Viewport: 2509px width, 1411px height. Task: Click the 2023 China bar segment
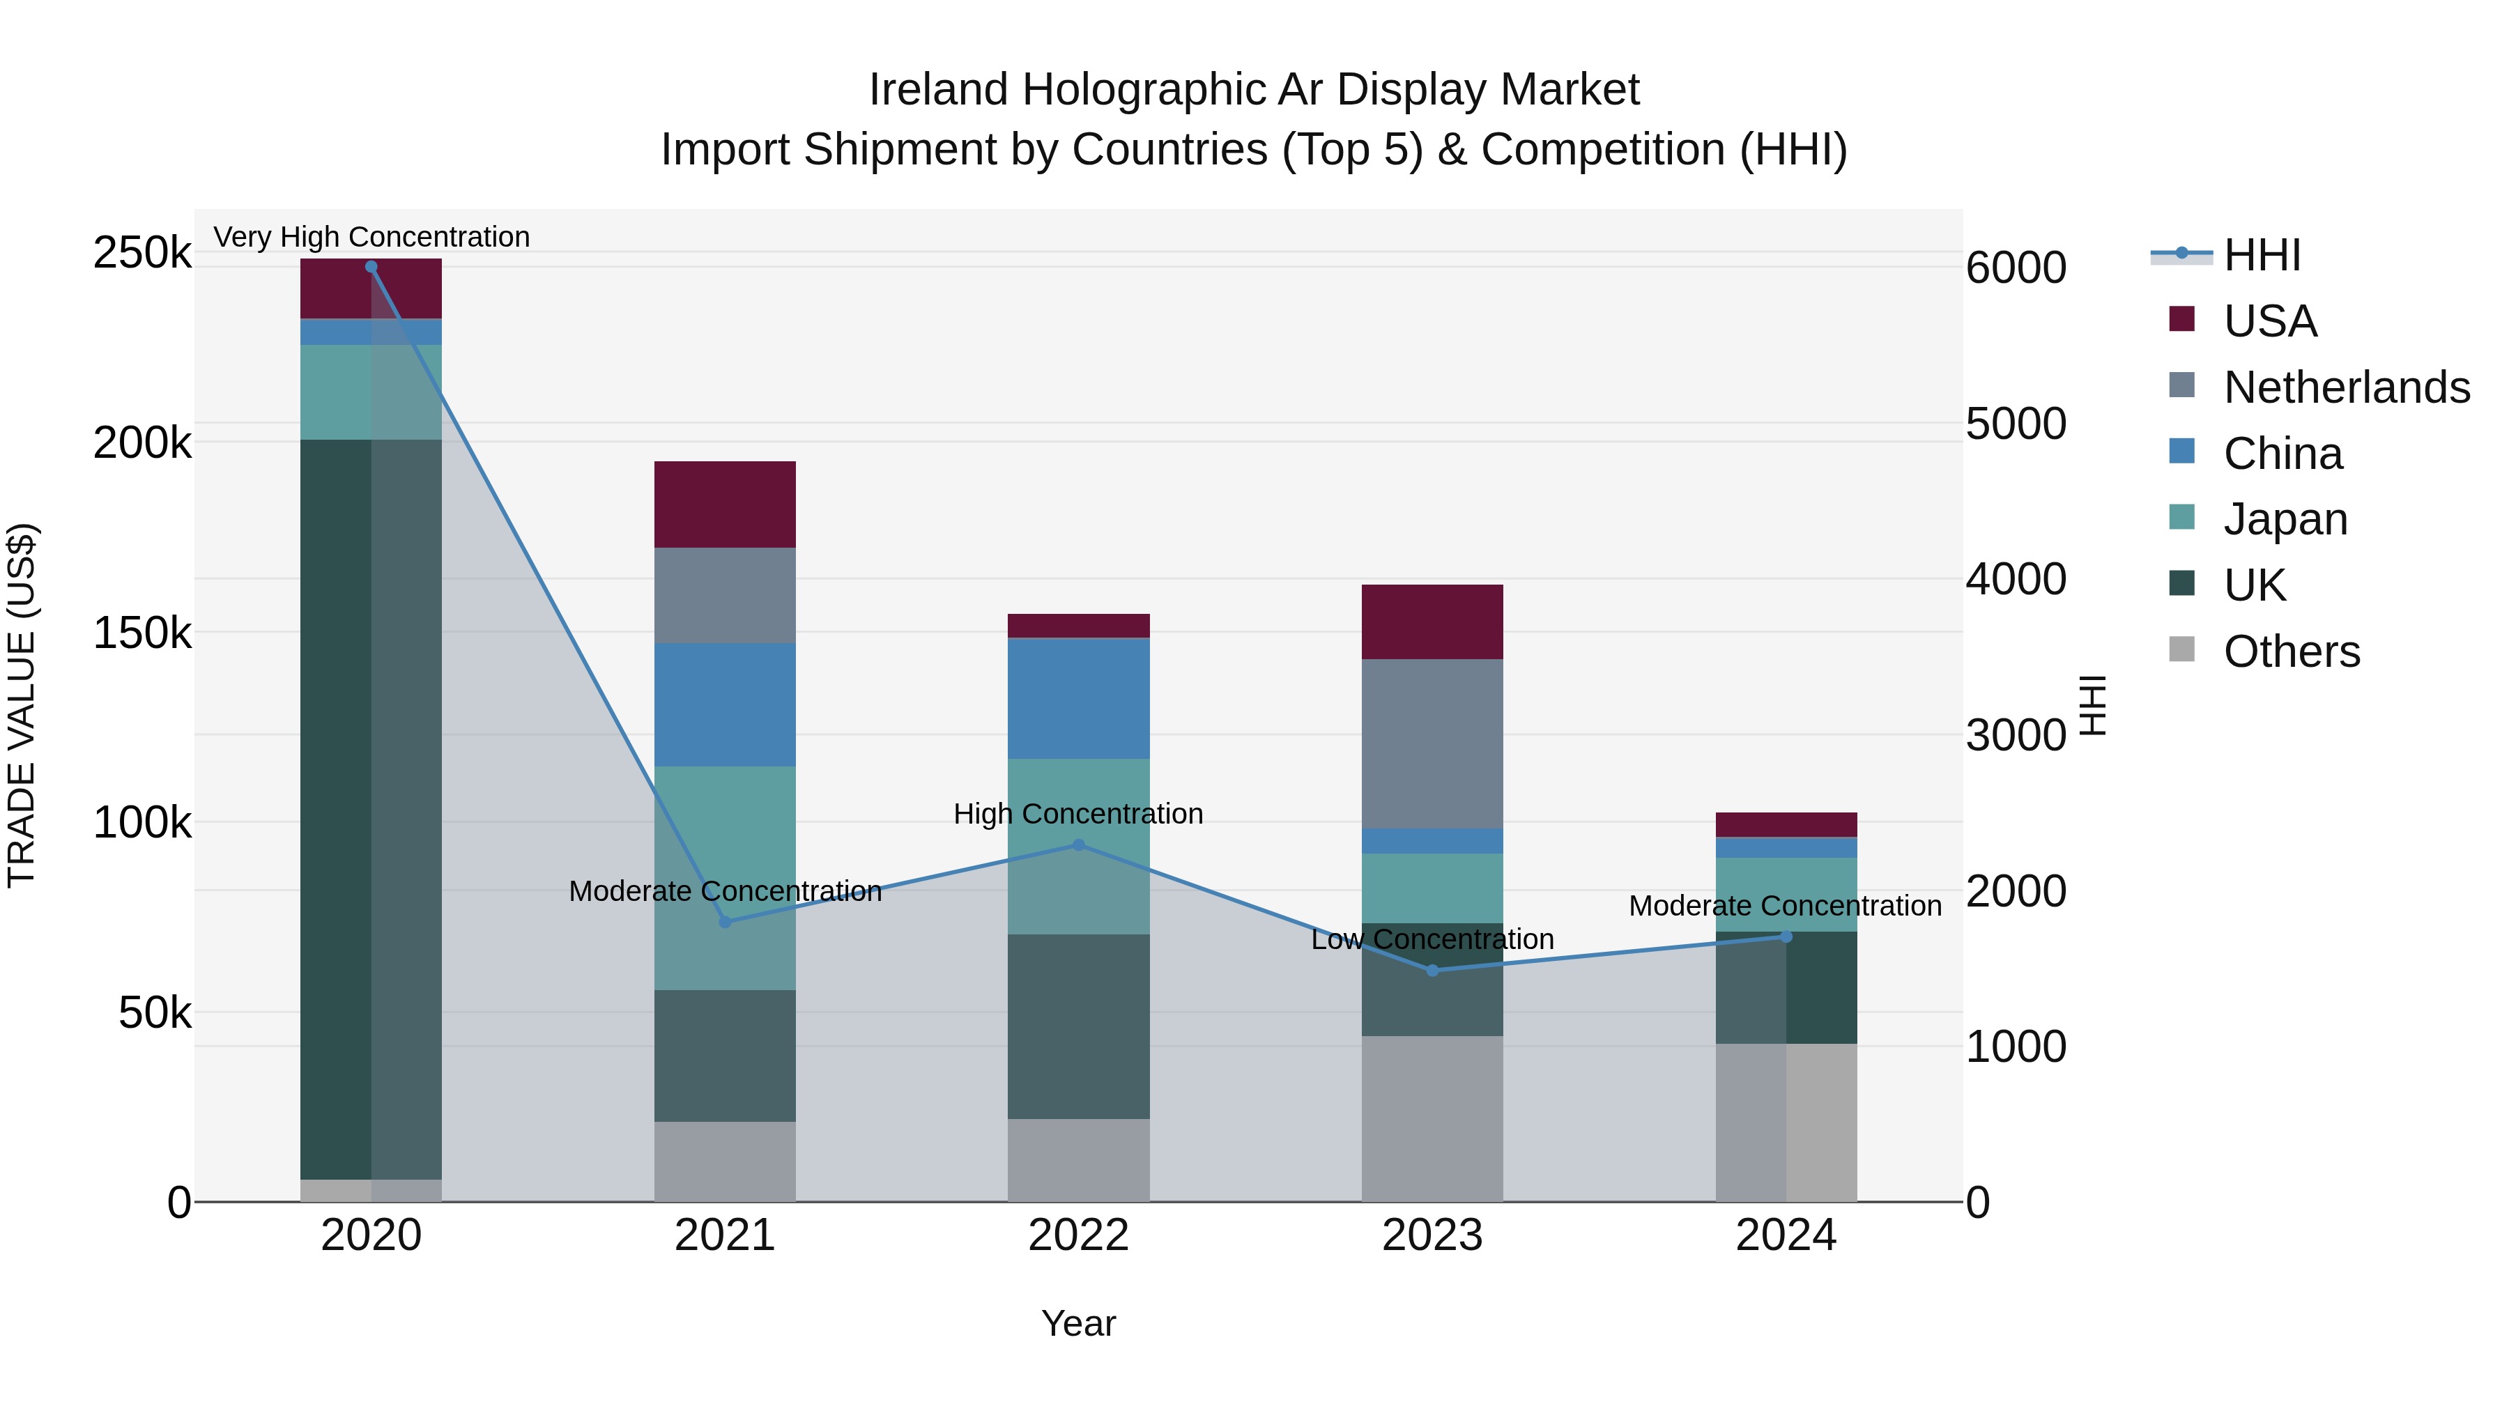coord(1432,841)
